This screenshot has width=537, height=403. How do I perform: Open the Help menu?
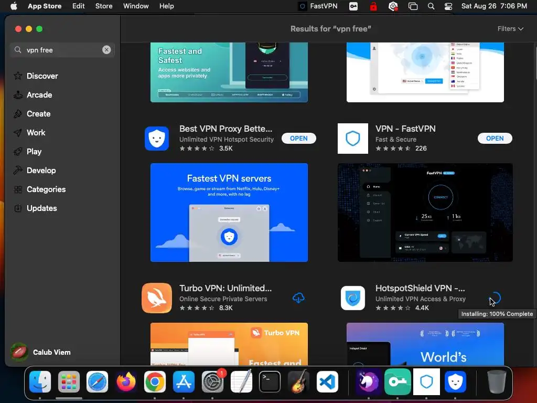tap(166, 6)
